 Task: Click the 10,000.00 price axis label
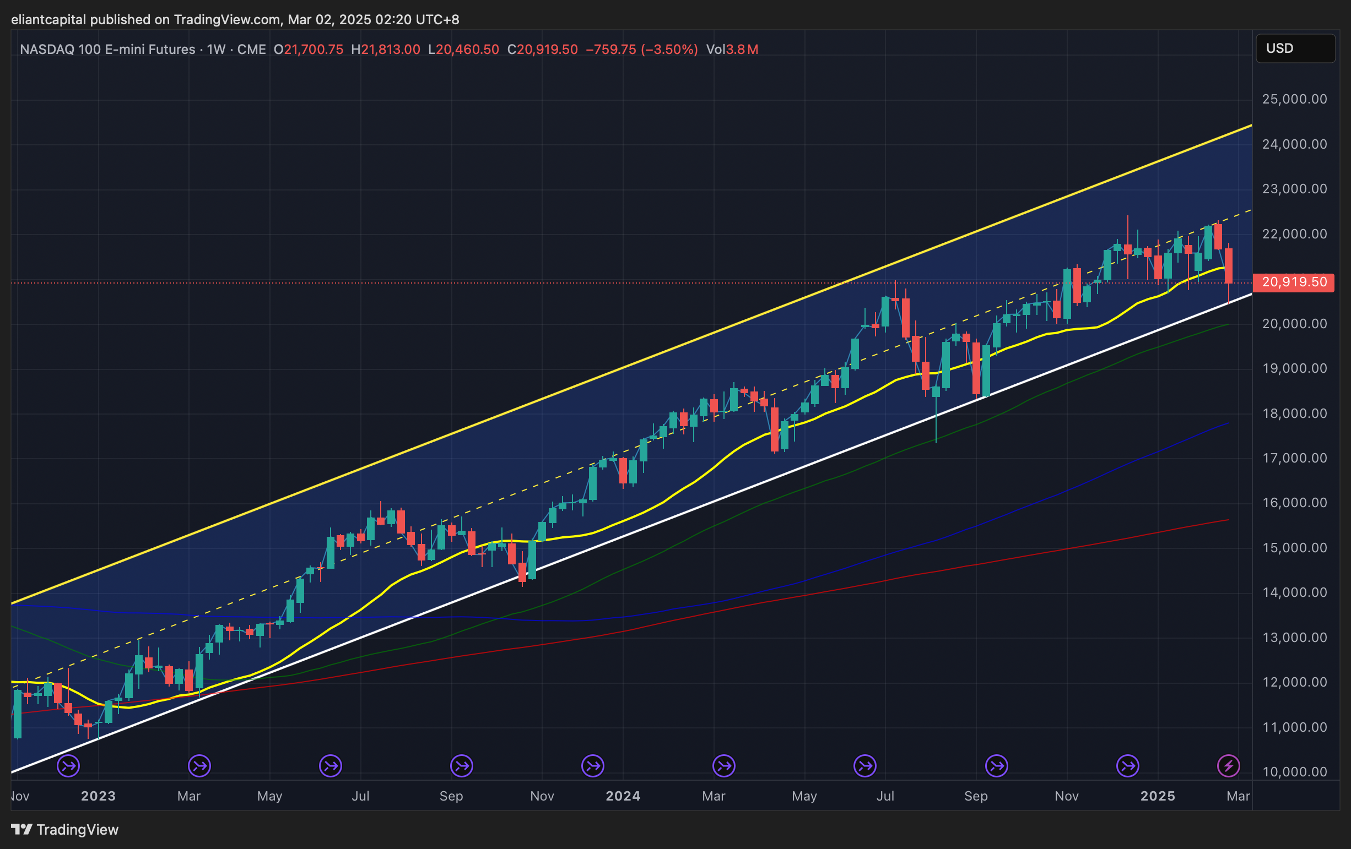1294,772
